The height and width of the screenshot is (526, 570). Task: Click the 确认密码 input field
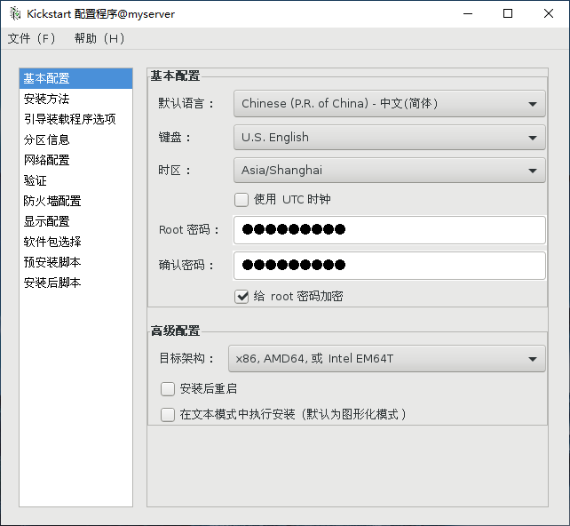point(390,266)
